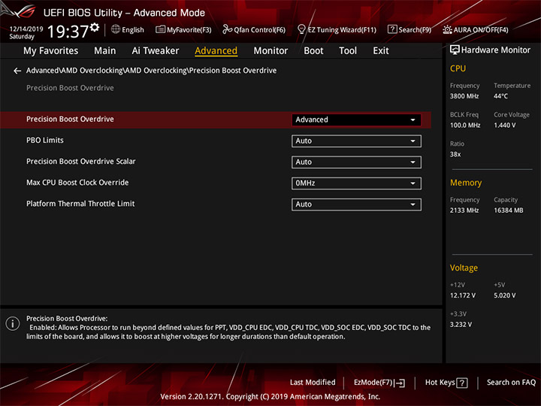Screen dimensions: 541x406
Task: Click the EzMode exit arrow icon
Action: point(400,383)
